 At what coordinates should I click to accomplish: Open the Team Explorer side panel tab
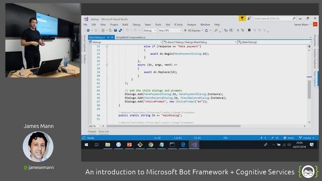[x=314, y=79]
